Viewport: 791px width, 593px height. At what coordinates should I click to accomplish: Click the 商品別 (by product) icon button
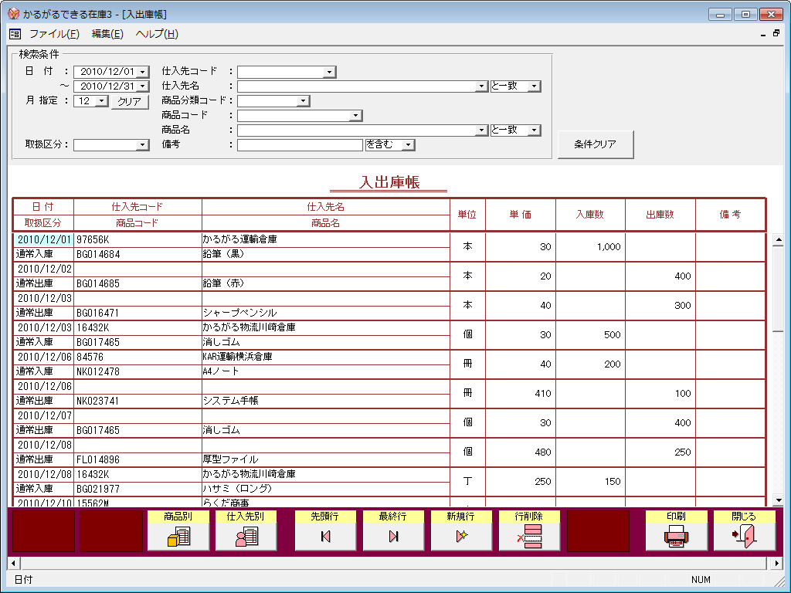click(x=178, y=530)
